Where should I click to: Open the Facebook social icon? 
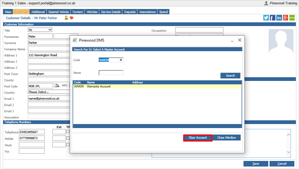pyautogui.click(x=273, y=18)
